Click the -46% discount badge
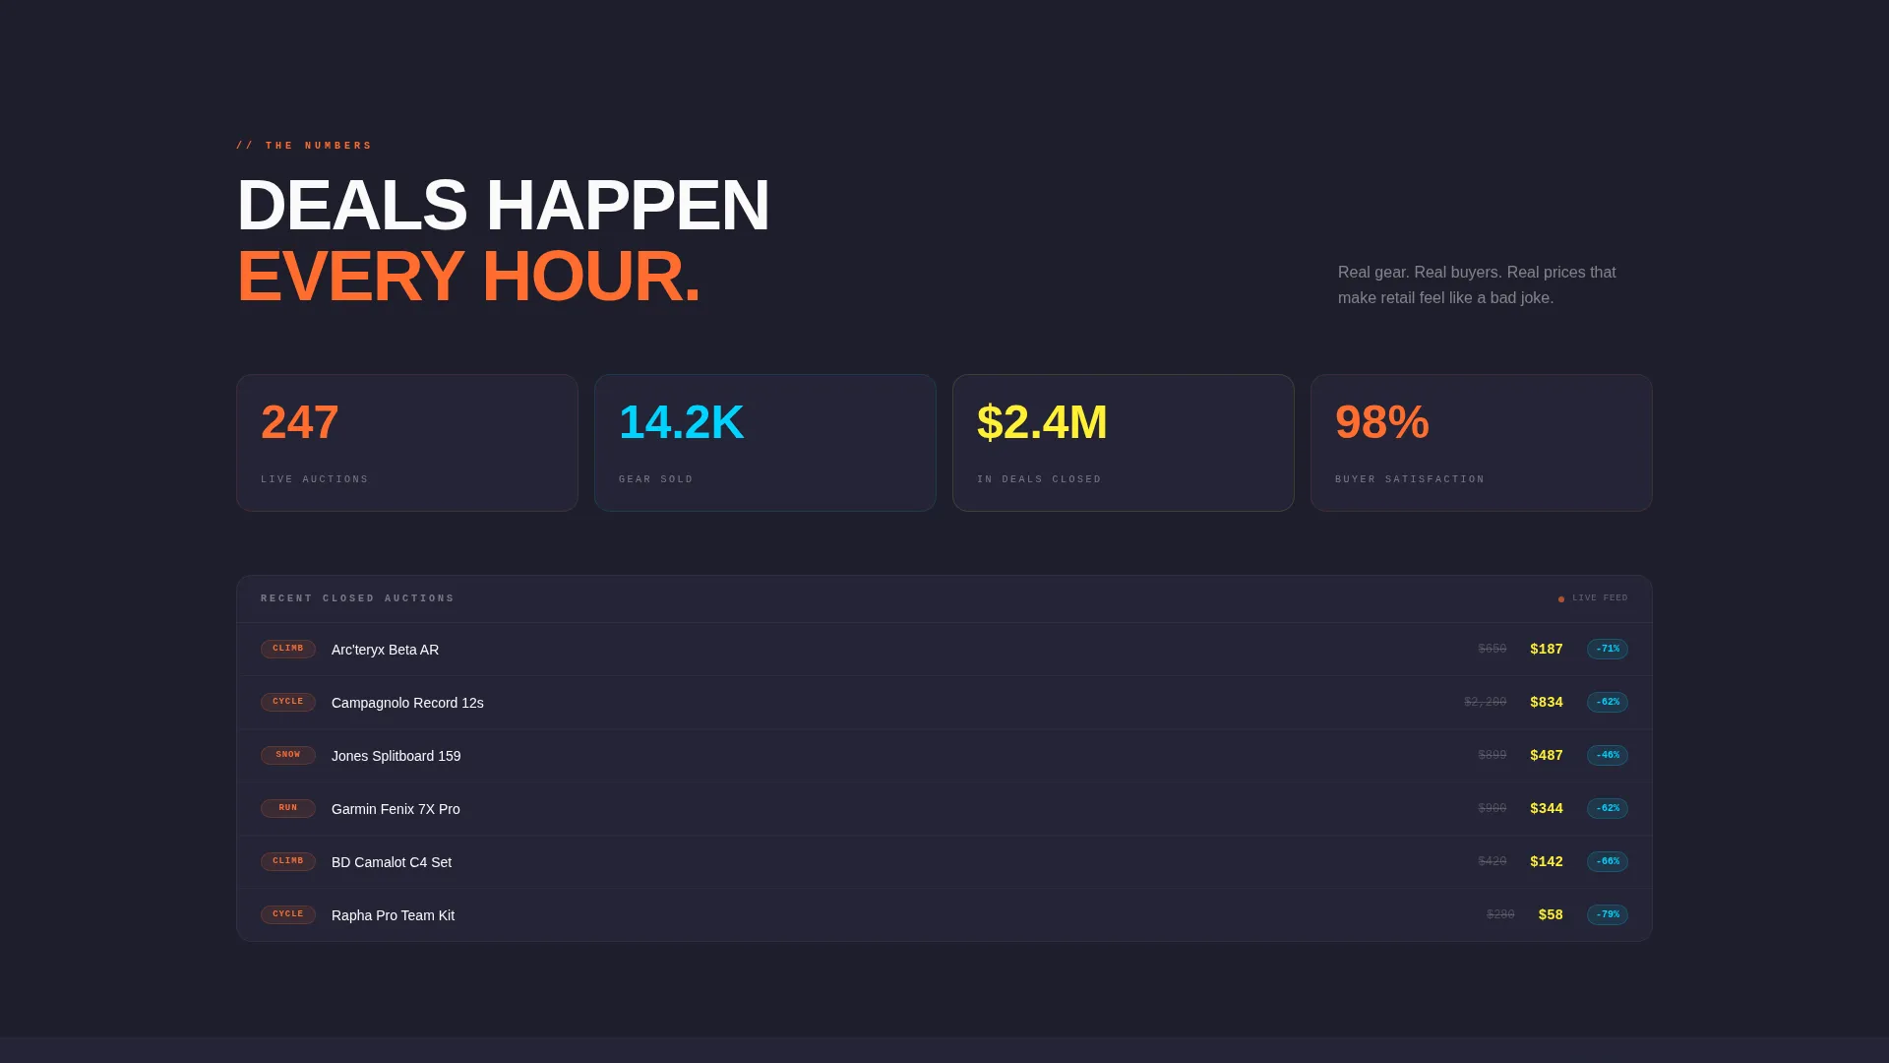Viewport: 1889px width, 1063px height. click(x=1608, y=755)
